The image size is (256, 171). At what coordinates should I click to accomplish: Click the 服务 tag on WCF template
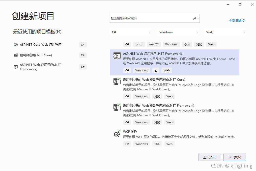click(157, 144)
